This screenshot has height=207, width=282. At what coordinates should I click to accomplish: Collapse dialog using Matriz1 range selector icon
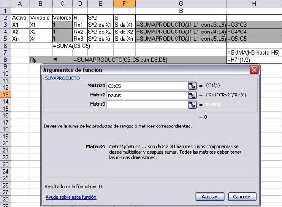point(192,86)
